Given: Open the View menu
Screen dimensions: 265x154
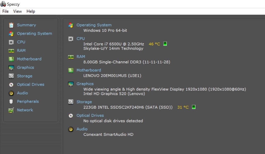Looking at the screenshot, I should (x=18, y=11).
